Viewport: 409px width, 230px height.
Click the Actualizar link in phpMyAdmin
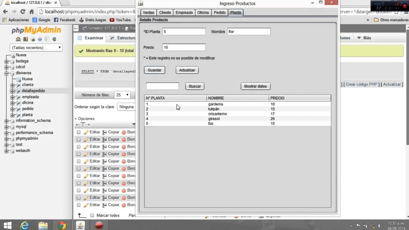tap(392, 84)
